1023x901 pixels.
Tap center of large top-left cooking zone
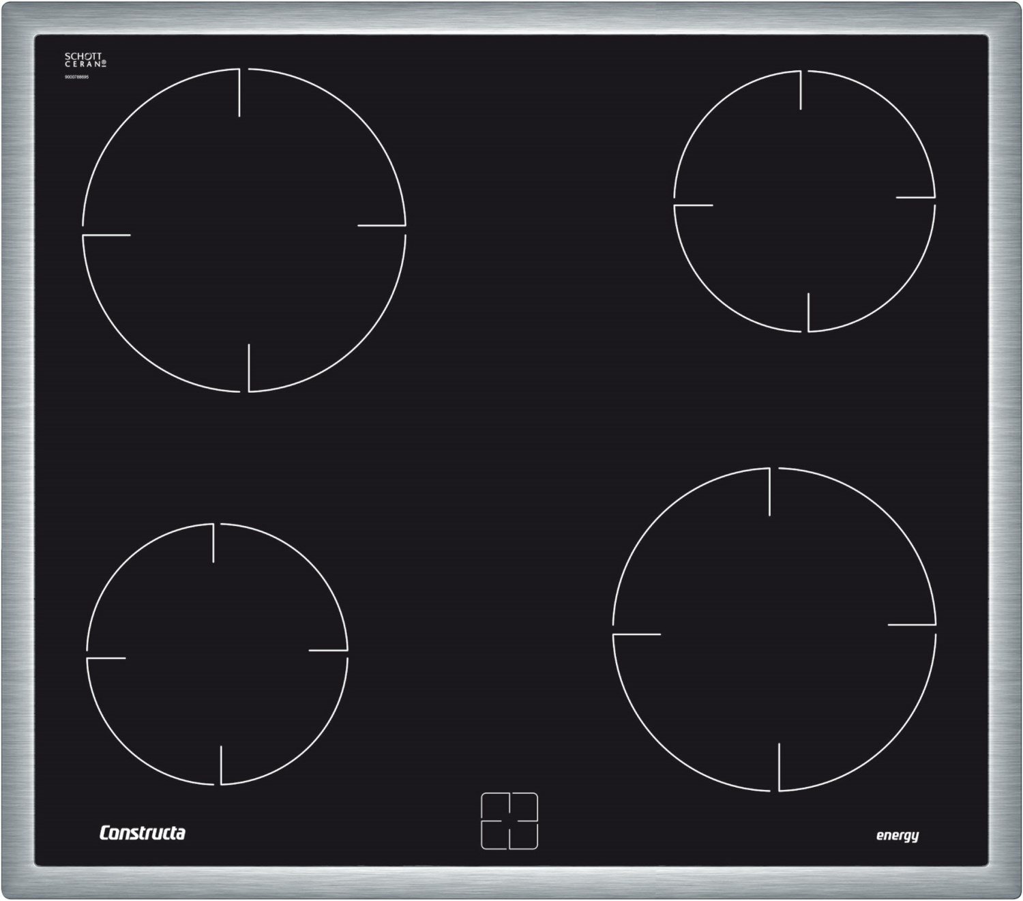[x=244, y=230]
